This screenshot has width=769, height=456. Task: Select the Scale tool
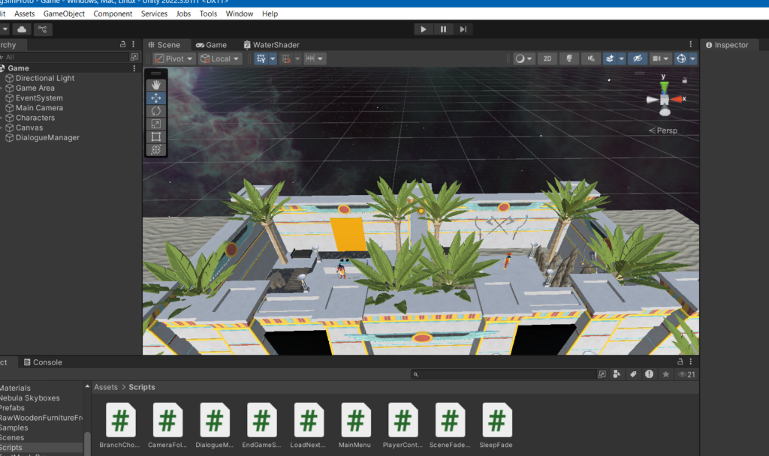pos(156,124)
